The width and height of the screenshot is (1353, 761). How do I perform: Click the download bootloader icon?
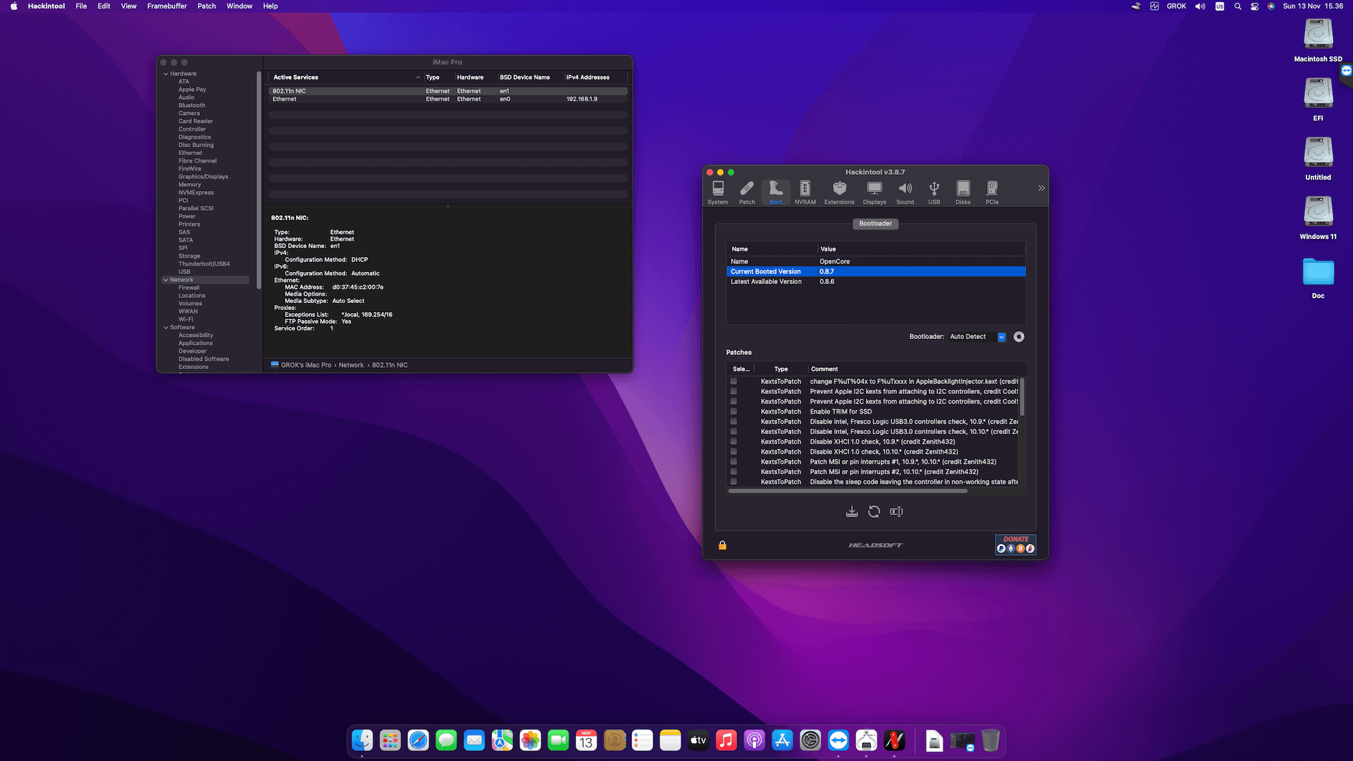(x=851, y=512)
